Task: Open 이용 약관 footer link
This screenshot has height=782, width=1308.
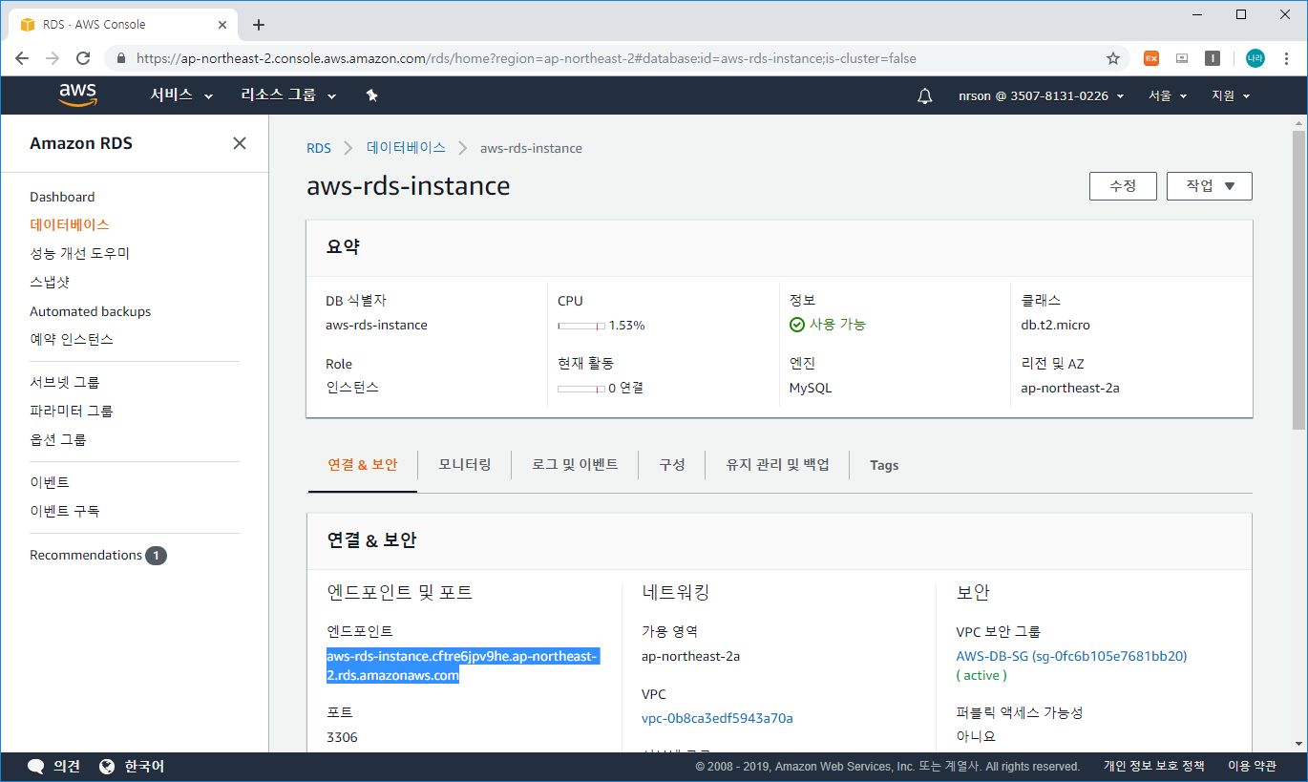Action: (1251, 766)
